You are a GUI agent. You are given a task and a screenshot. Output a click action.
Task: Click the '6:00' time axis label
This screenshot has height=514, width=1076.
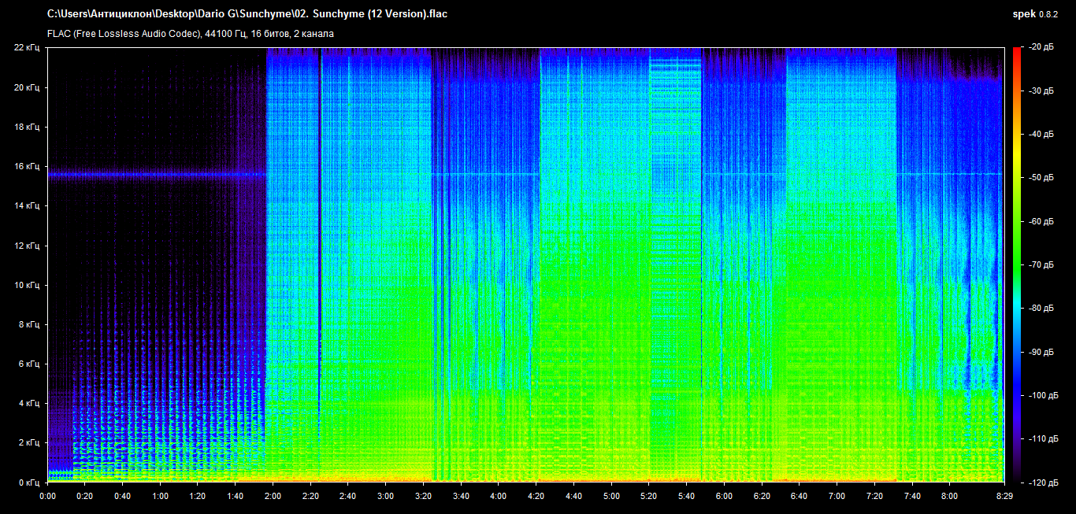724,497
